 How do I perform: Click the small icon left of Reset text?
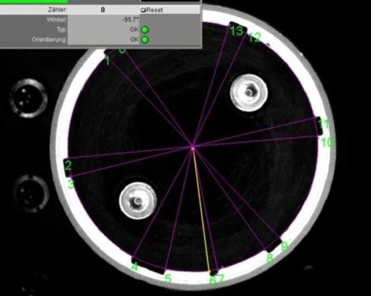pos(143,10)
